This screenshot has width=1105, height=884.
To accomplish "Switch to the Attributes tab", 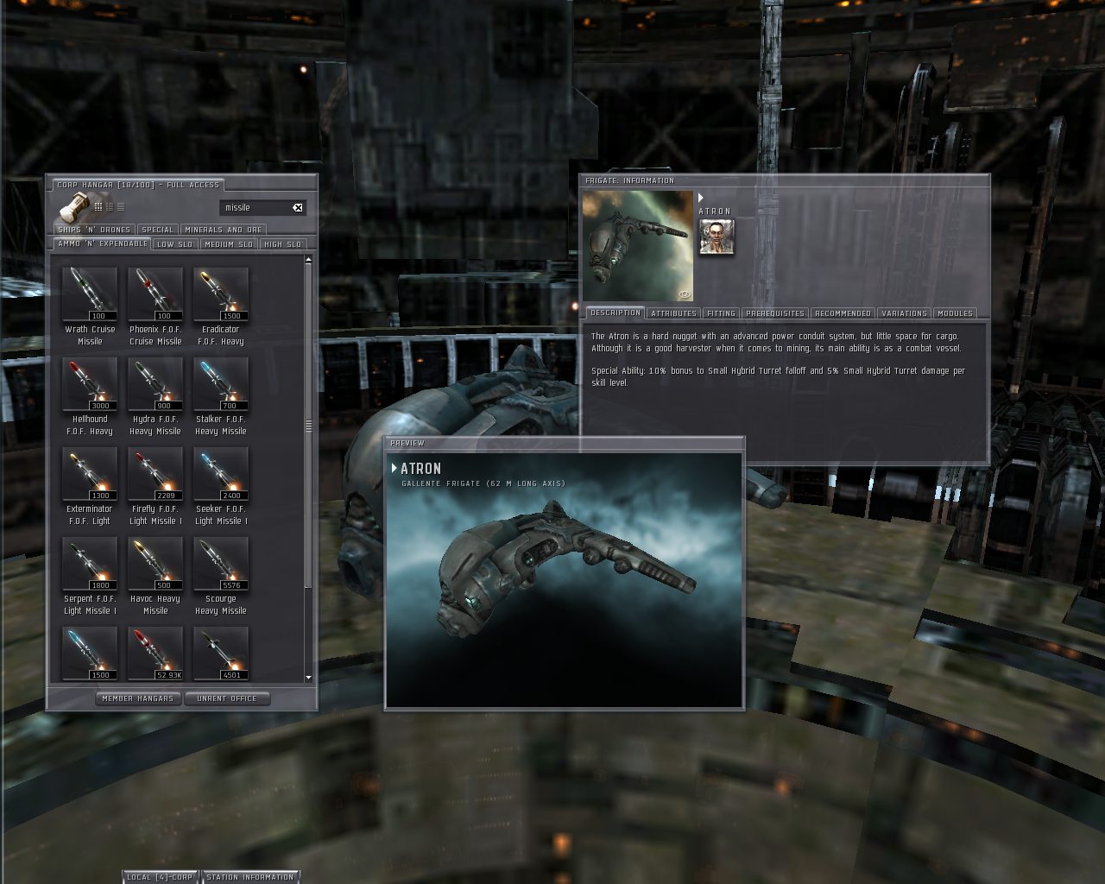I will 673,313.
